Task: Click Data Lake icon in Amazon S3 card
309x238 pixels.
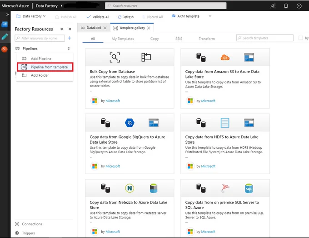Action: tap(249, 57)
